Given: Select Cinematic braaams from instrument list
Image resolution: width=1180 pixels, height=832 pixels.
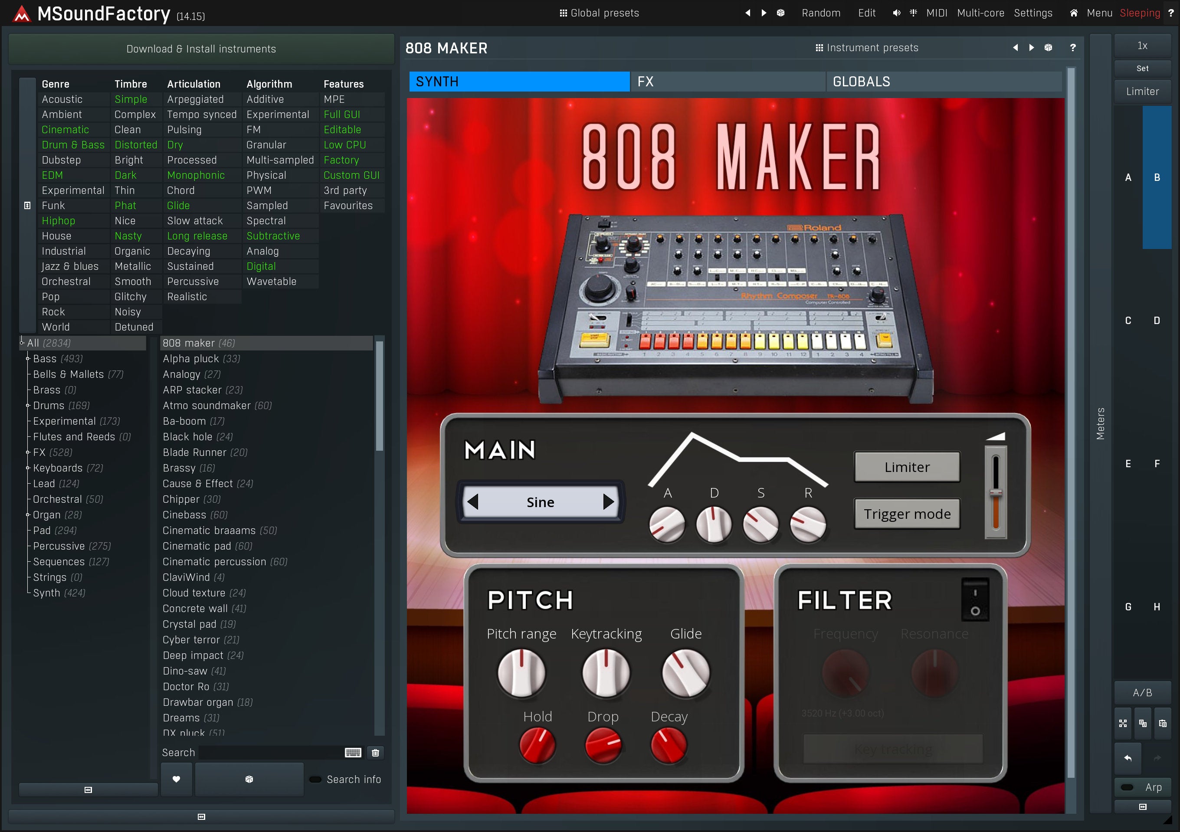Looking at the screenshot, I should click(209, 531).
